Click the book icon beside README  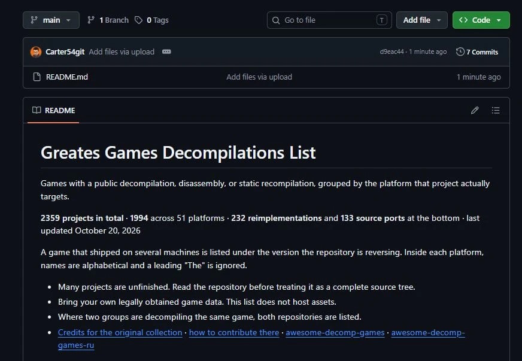pyautogui.click(x=37, y=110)
